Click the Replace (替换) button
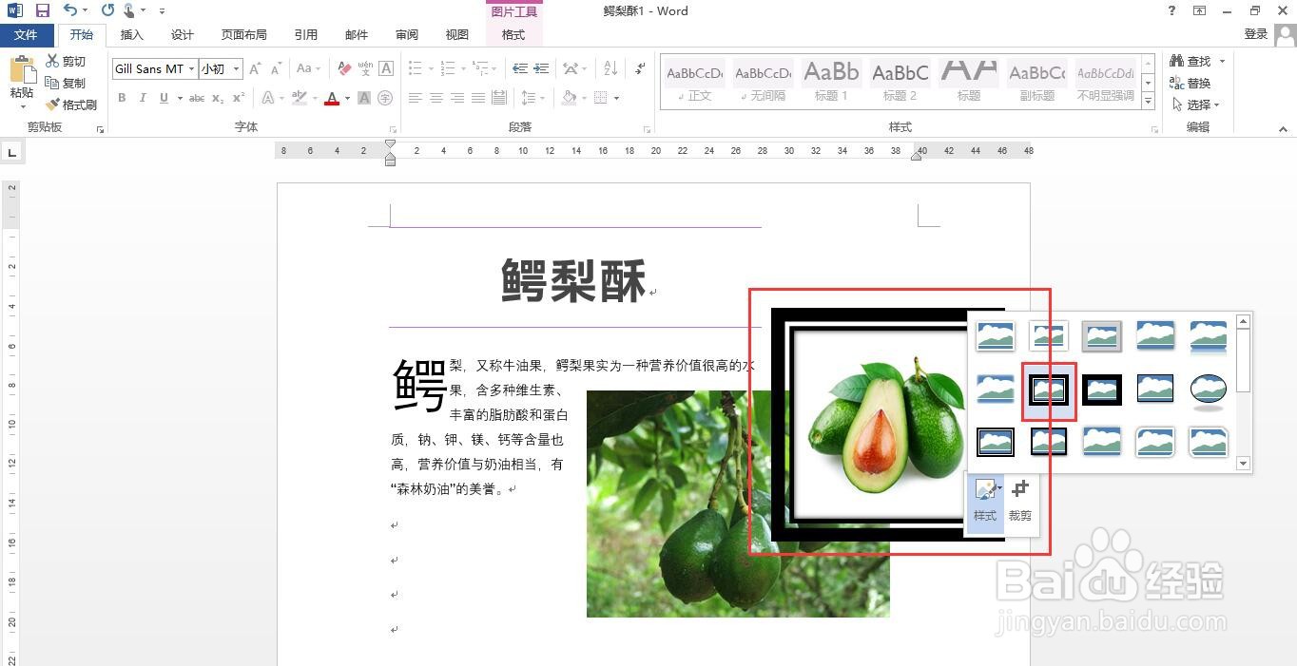 tap(1191, 83)
